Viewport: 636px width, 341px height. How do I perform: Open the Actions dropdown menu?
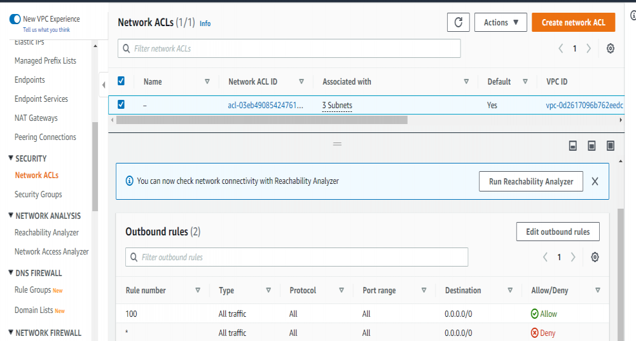(x=501, y=22)
